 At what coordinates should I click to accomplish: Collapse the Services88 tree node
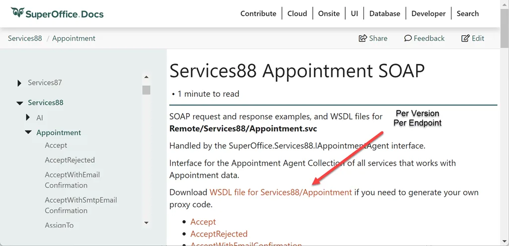[x=19, y=103]
